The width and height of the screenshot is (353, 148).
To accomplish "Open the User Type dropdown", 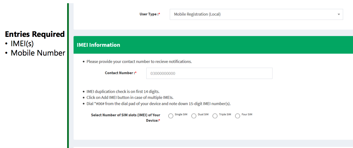I will click(256, 14).
